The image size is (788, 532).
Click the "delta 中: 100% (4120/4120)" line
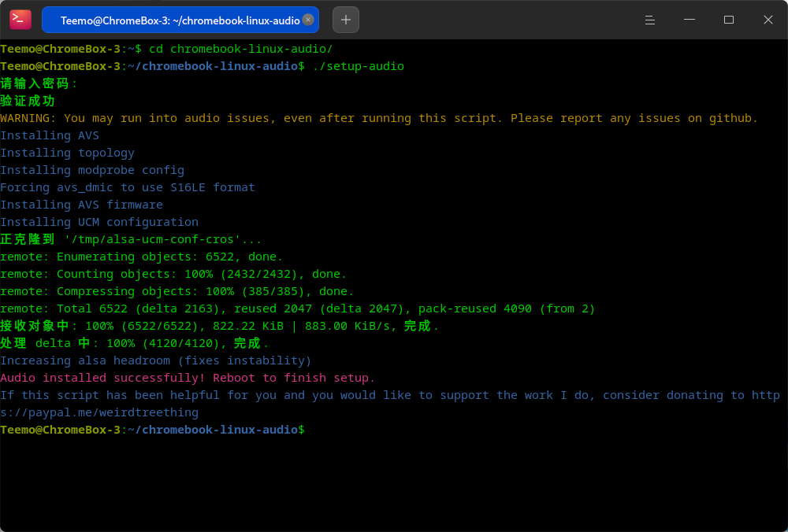(x=135, y=343)
